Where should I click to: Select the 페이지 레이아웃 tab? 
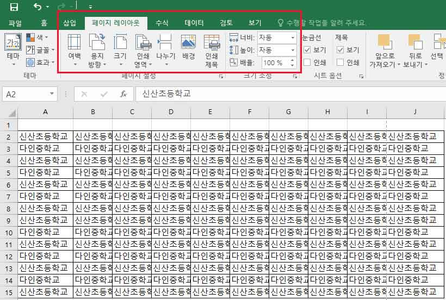(116, 23)
